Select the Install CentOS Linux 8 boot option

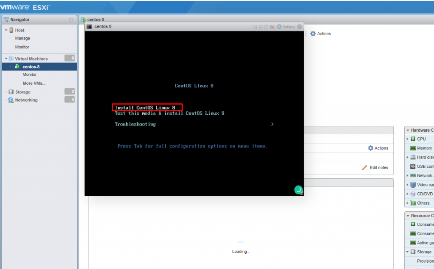coord(147,107)
